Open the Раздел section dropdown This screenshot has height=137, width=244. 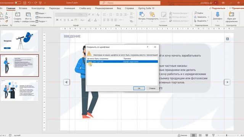[41, 21]
